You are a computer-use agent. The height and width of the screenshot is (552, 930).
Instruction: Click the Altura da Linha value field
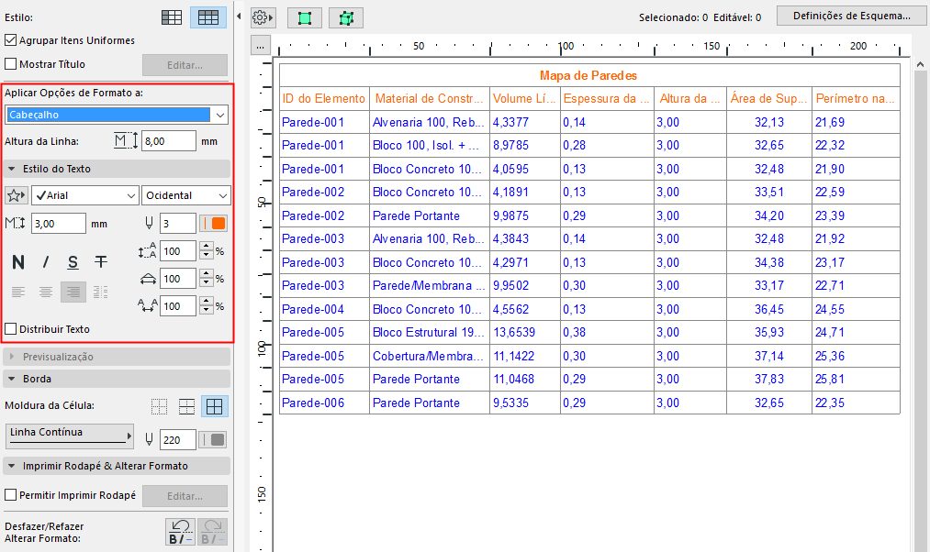168,141
